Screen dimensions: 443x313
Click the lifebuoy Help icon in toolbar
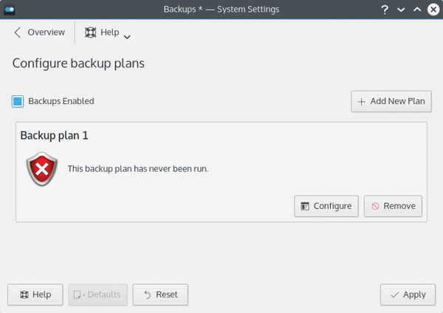90,32
